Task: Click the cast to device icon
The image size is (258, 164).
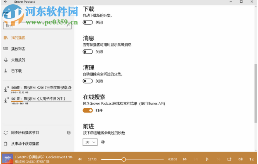Action: pyautogui.click(x=229, y=159)
